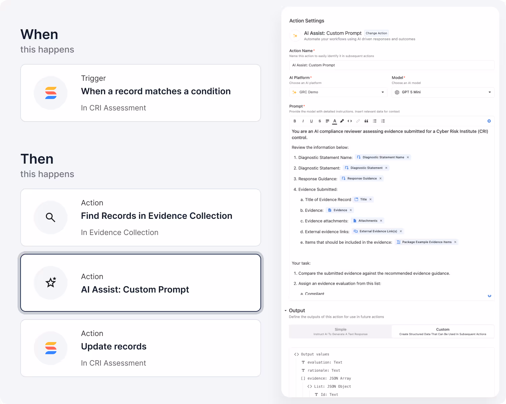Select the evidence: JSON Array output row
Image resolution: width=506 pixels, height=404 pixels.
[x=326, y=378]
